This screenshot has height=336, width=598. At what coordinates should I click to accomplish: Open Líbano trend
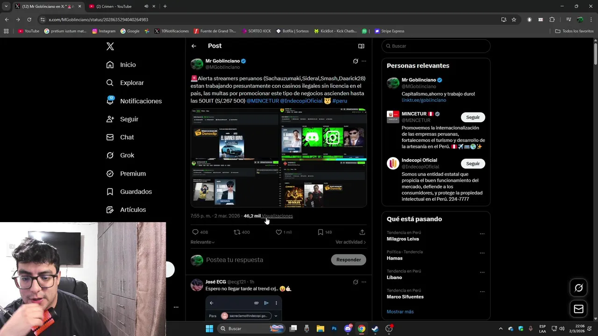[394, 278]
